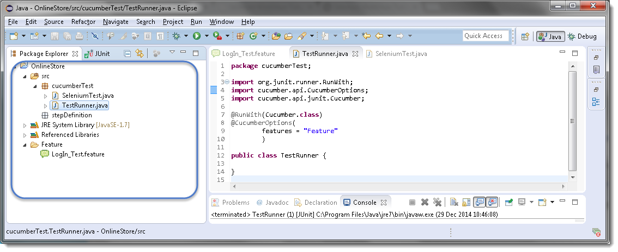Viewport: 618px width, 252px height.
Task: Toggle Link with Editor in Package Explorer
Action: (140, 53)
